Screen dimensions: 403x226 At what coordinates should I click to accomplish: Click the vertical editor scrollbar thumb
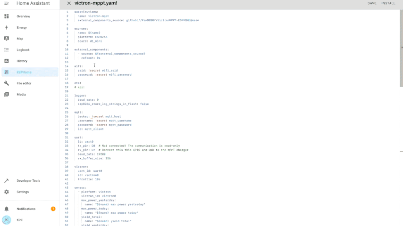click(401, 49)
